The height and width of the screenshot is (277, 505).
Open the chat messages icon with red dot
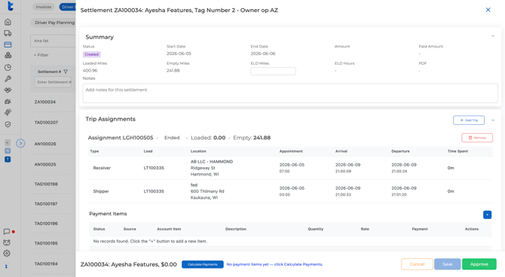click(x=7, y=232)
